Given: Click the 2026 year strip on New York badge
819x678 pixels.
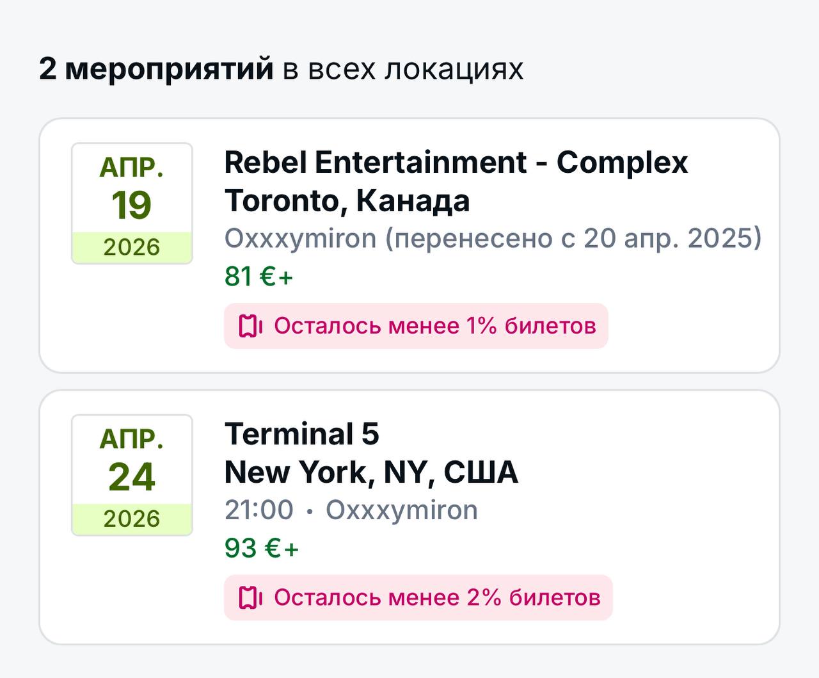Looking at the screenshot, I should click(x=132, y=519).
